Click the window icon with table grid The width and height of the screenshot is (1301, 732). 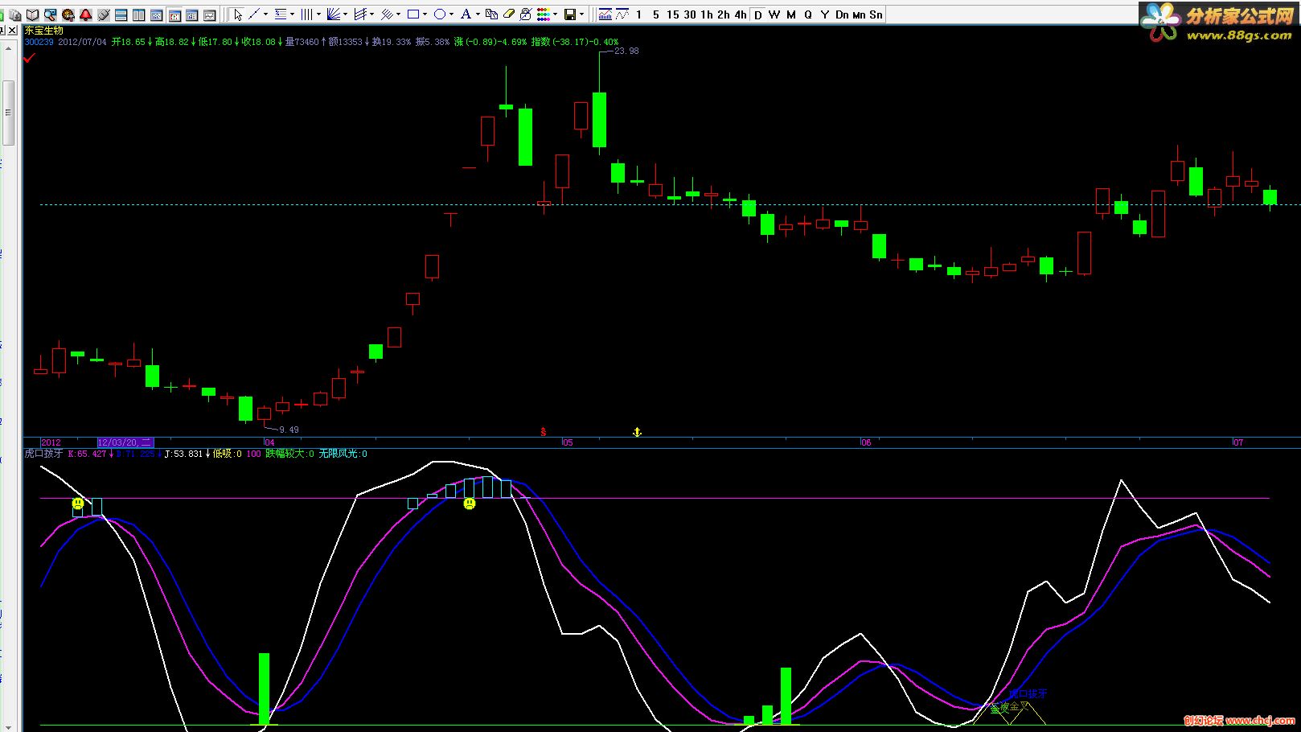pos(191,14)
